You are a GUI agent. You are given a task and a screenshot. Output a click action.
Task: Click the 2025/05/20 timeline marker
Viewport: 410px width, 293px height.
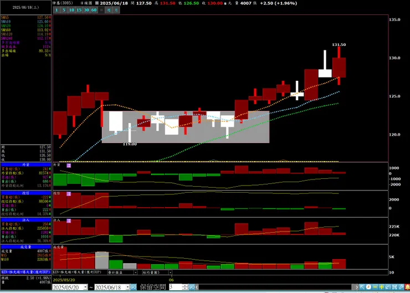point(64,280)
